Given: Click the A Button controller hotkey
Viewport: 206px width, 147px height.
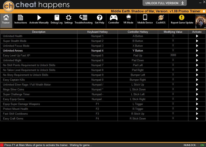Looking at the screenshot, I should coord(138,36).
